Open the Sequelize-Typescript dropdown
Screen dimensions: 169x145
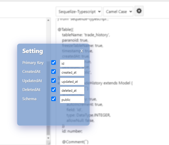pos(79,12)
